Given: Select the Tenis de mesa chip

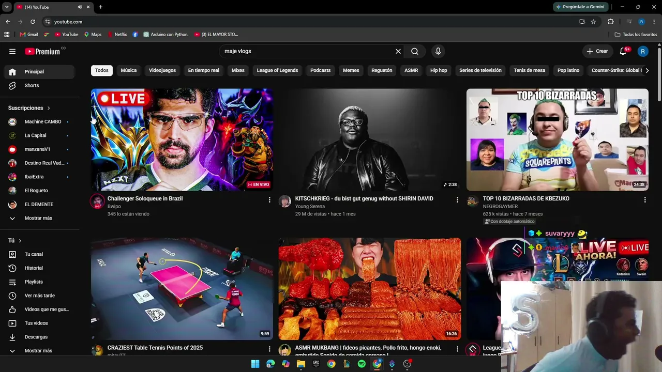Looking at the screenshot, I should (x=530, y=70).
